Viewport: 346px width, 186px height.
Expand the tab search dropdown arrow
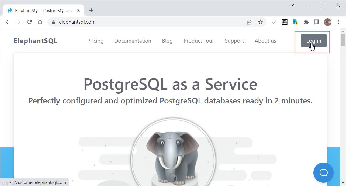(x=292, y=5)
